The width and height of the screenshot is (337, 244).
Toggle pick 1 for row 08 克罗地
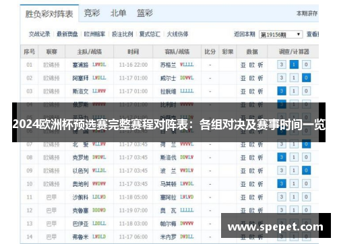click(294, 157)
